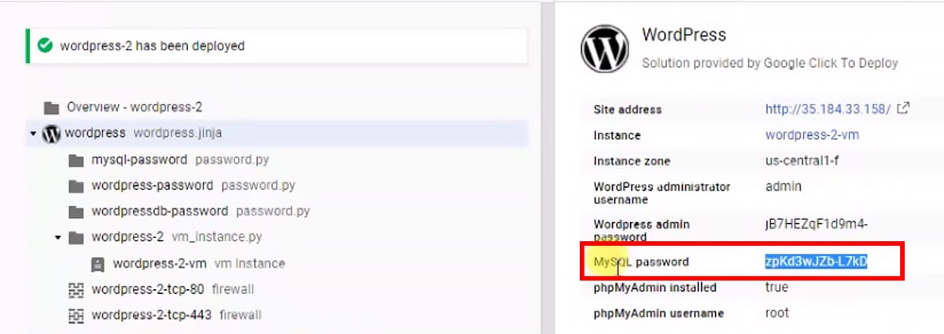Click the wordpress-2-tcp-80 firewall icon

coord(76,289)
